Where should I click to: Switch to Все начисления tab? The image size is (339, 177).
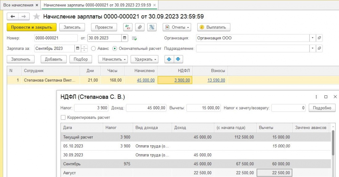[x=18, y=5]
